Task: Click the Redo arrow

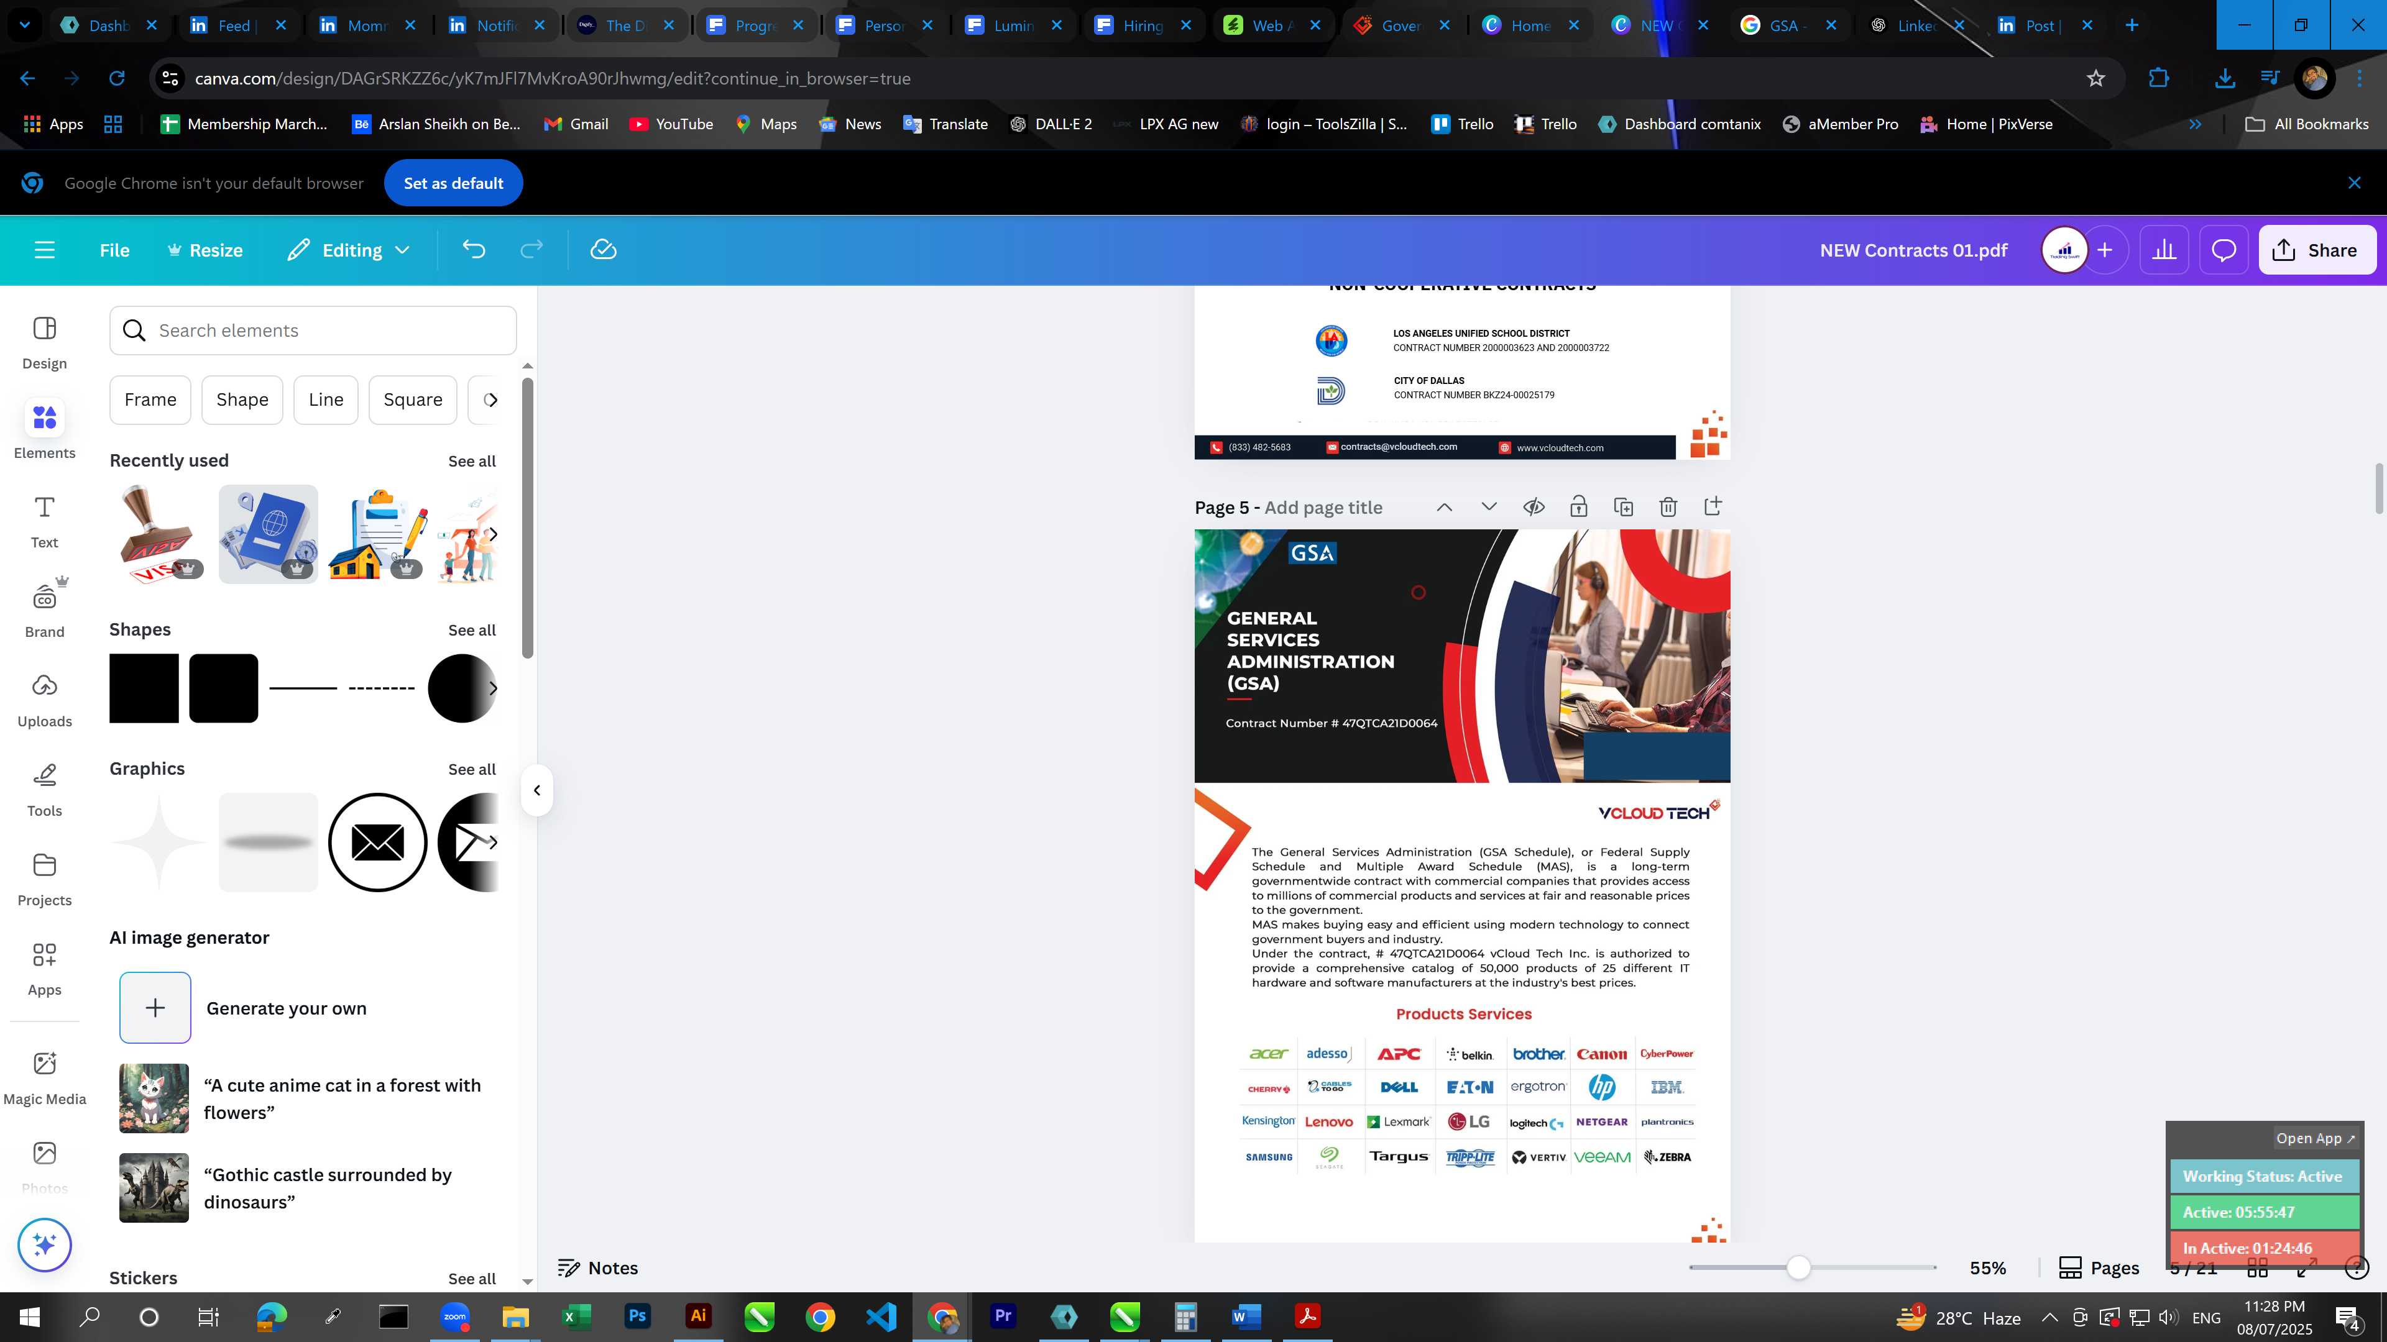Action: tap(531, 250)
